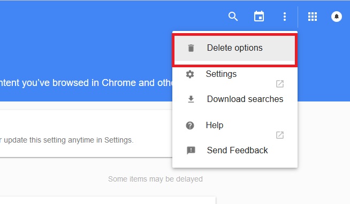The width and height of the screenshot is (350, 204).
Task: Select the Delete options menu entry
Action: [235, 48]
